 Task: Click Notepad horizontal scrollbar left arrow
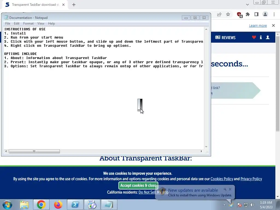(x=6, y=151)
